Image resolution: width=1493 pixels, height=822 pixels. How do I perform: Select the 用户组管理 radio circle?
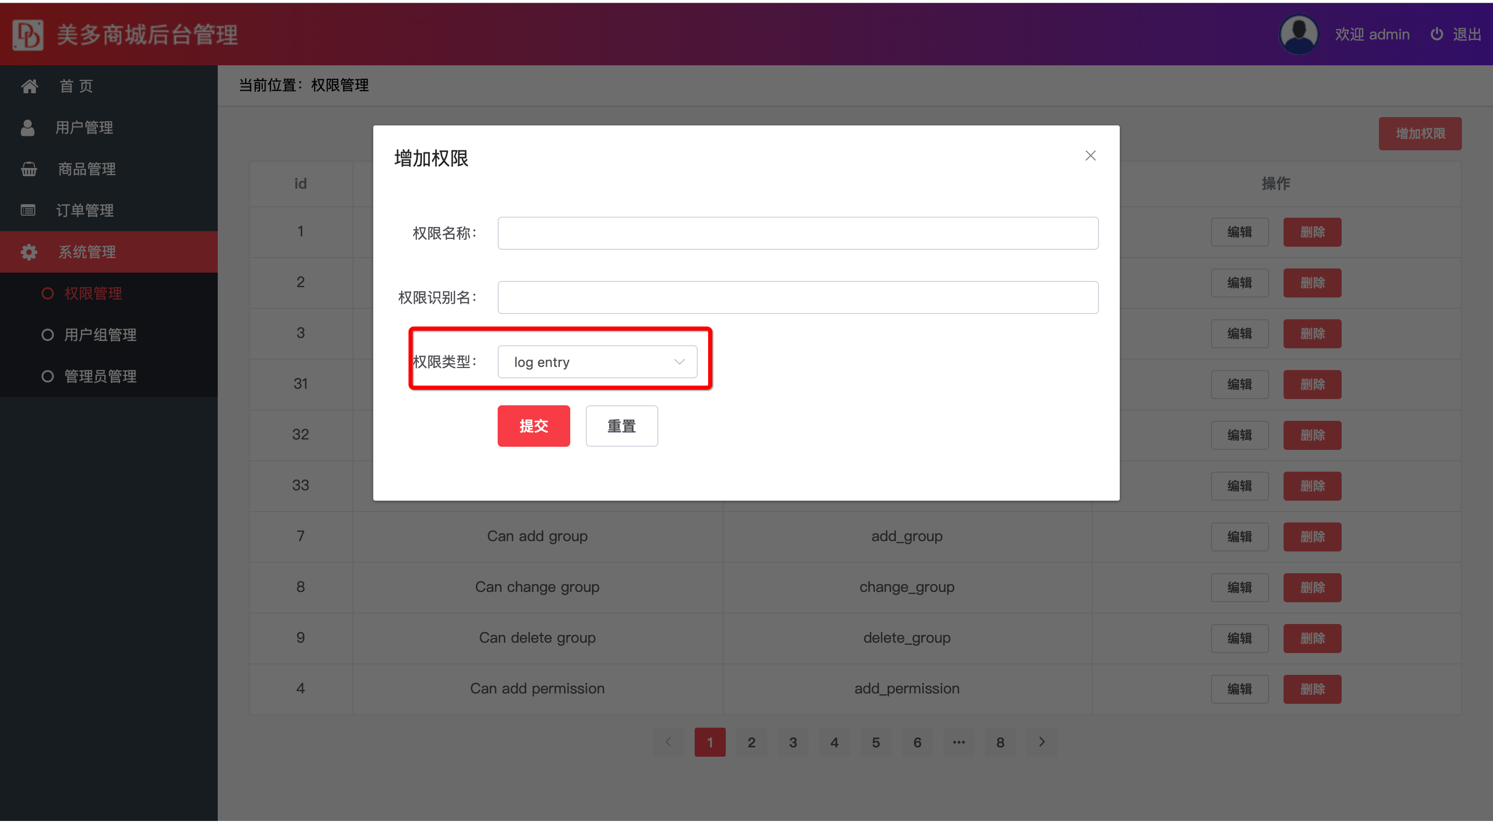pos(48,335)
